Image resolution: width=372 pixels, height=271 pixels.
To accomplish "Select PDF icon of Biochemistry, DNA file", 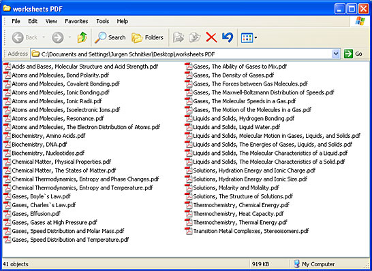I will pos(7,145).
